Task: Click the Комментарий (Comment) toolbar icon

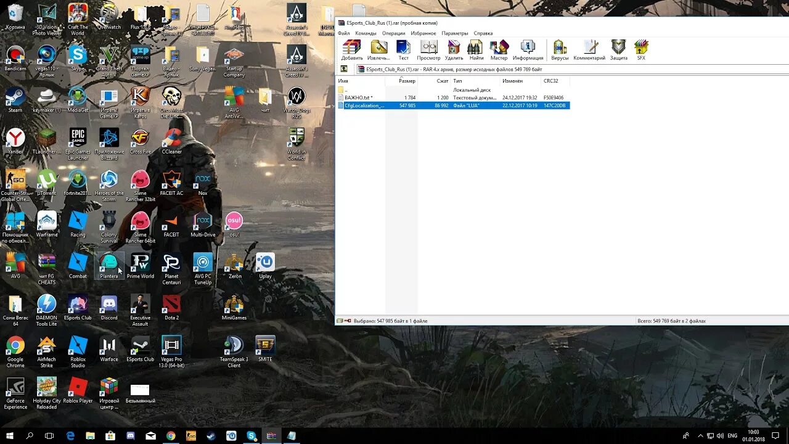Action: coord(589,50)
